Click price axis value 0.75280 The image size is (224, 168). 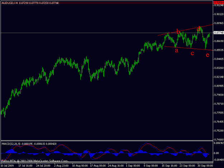(219, 131)
